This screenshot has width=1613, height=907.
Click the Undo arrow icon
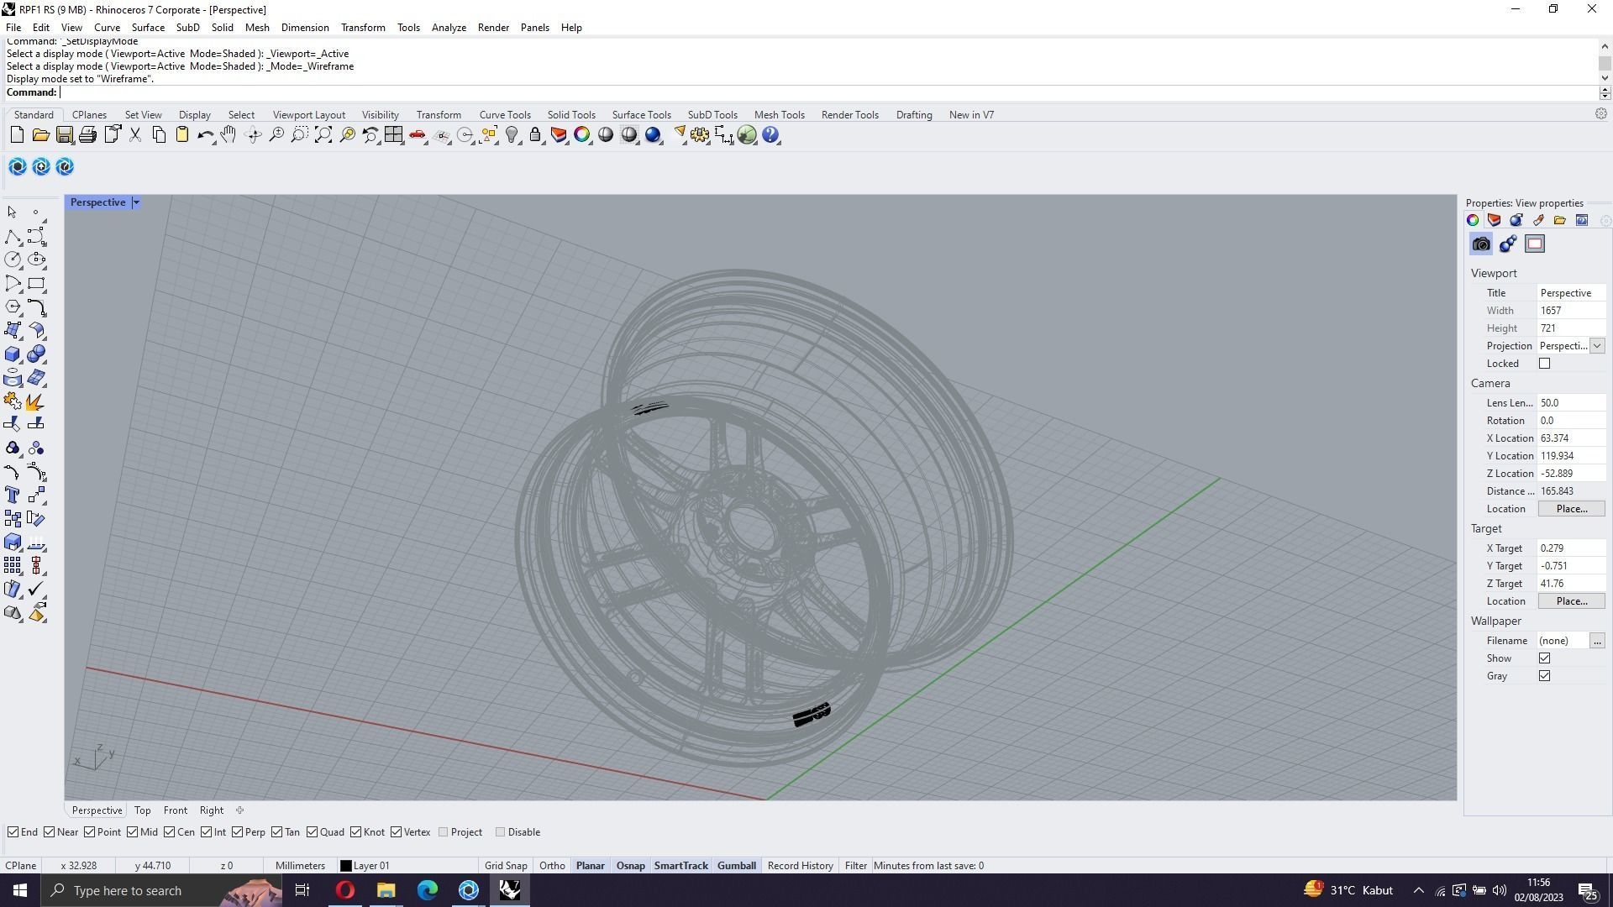coord(204,135)
